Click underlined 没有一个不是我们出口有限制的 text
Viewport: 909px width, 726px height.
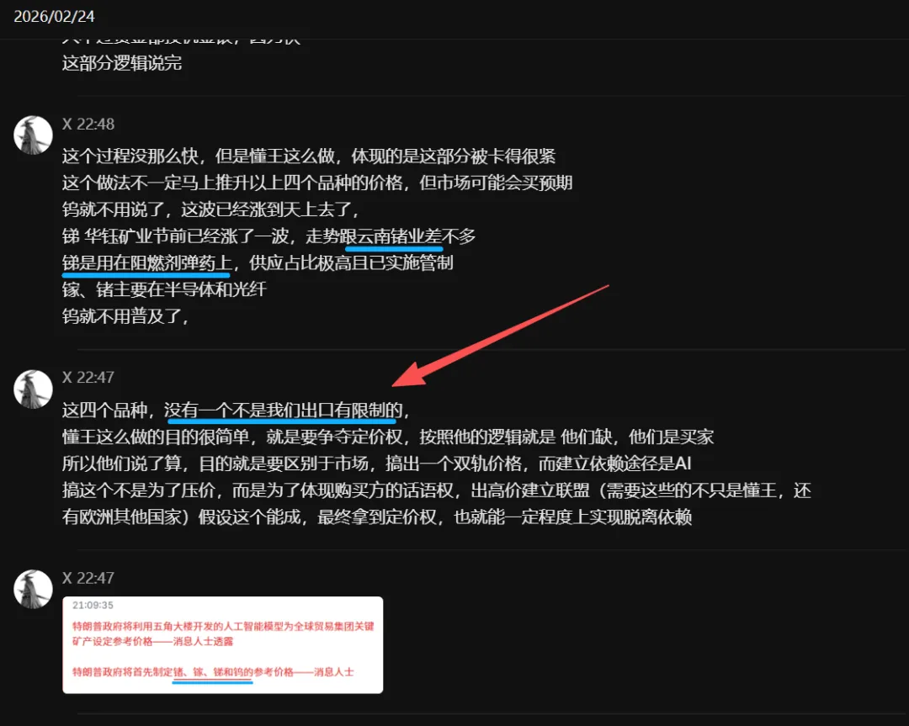click(x=284, y=411)
